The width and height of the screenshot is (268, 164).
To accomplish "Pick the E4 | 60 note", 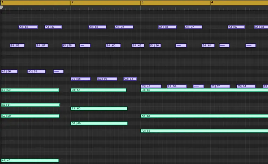I will 113,46.
